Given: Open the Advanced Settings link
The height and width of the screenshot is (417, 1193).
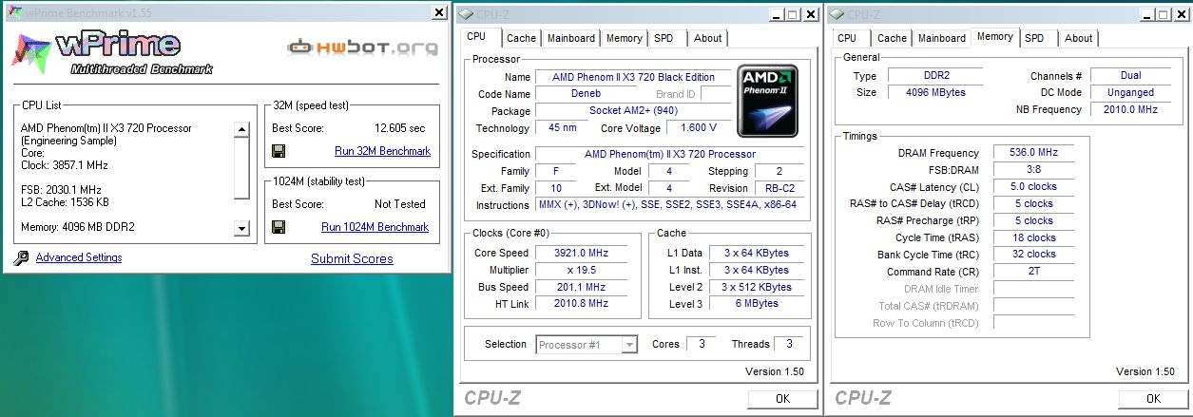Looking at the screenshot, I should [79, 257].
